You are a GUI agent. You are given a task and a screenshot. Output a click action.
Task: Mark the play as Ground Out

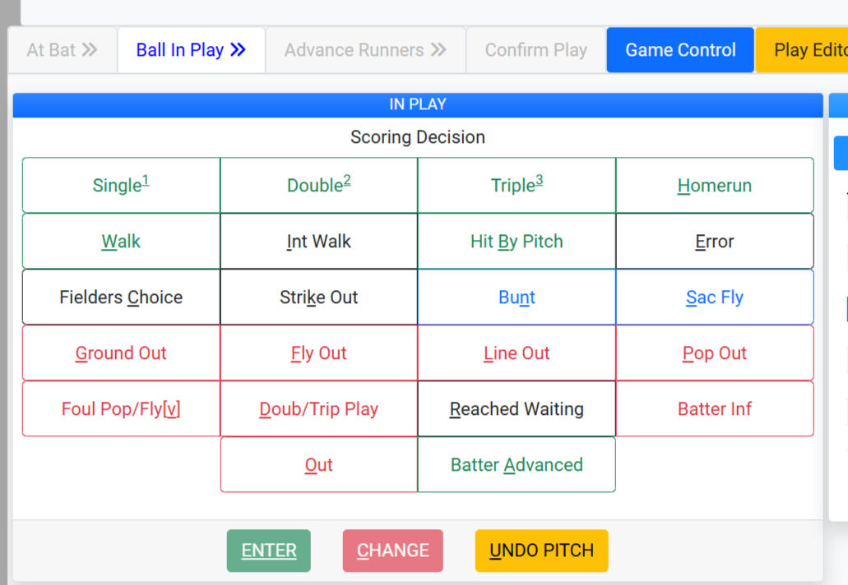(121, 353)
